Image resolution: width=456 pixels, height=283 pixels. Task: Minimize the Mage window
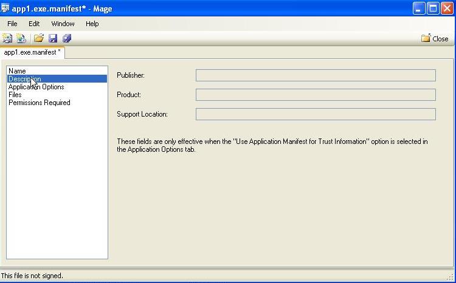pyautogui.click(x=419, y=8)
